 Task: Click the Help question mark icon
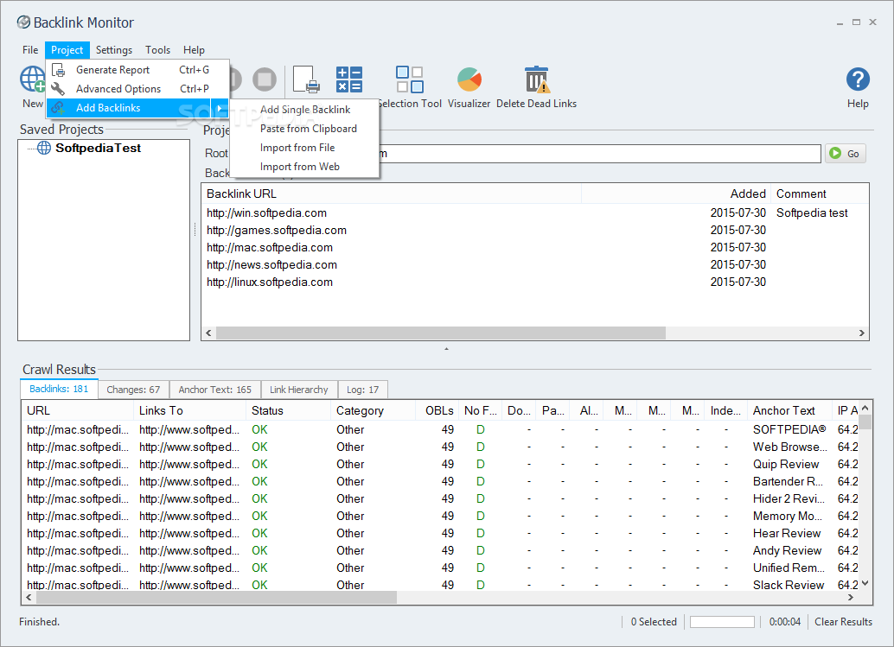pos(858,79)
